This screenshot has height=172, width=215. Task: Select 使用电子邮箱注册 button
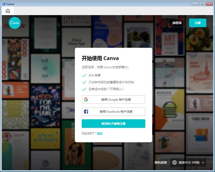pyautogui.click(x=113, y=124)
